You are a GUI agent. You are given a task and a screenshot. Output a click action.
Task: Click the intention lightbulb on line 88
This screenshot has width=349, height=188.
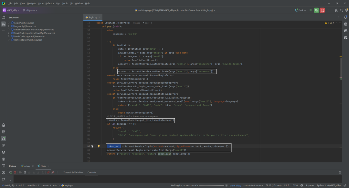coord(99,146)
